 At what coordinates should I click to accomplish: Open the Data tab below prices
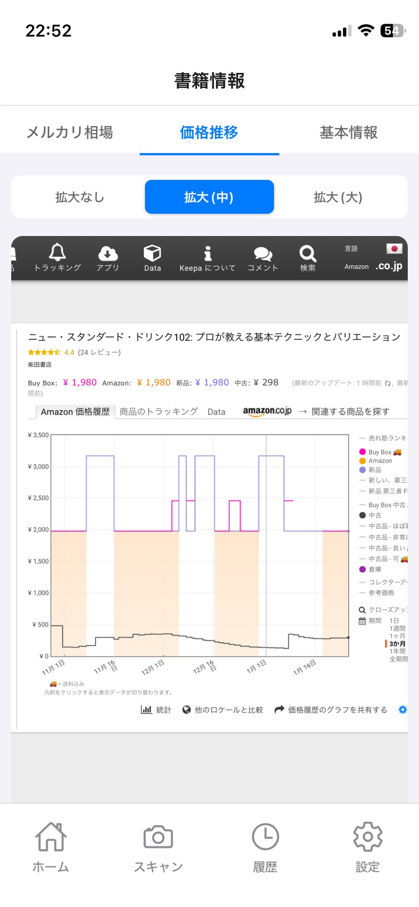click(216, 412)
